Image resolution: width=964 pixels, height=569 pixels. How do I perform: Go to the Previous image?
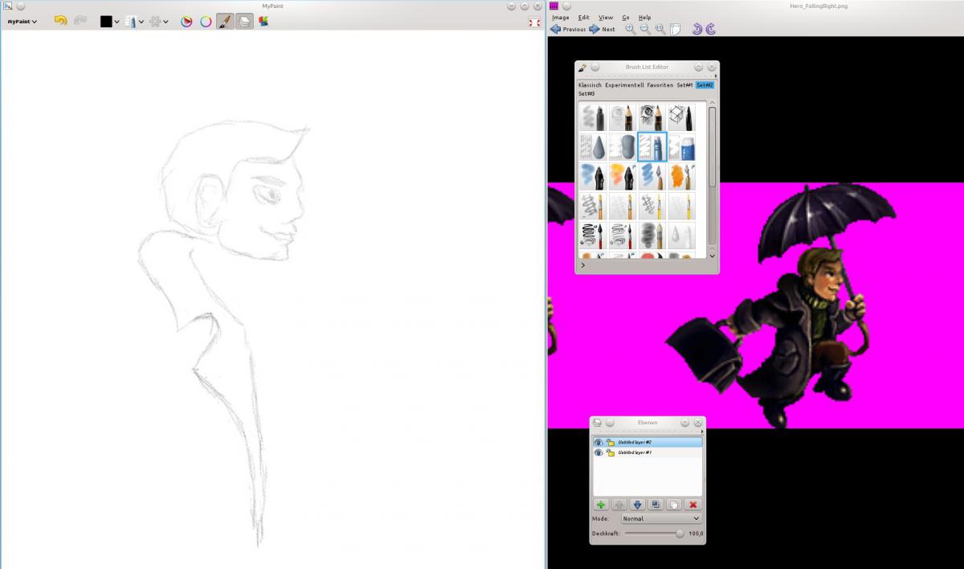(x=568, y=29)
